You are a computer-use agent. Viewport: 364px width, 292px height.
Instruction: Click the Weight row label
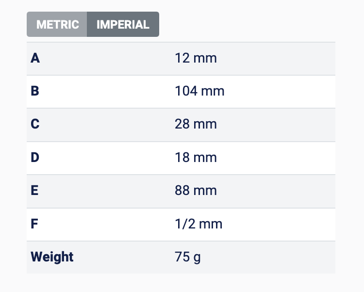[x=52, y=257]
